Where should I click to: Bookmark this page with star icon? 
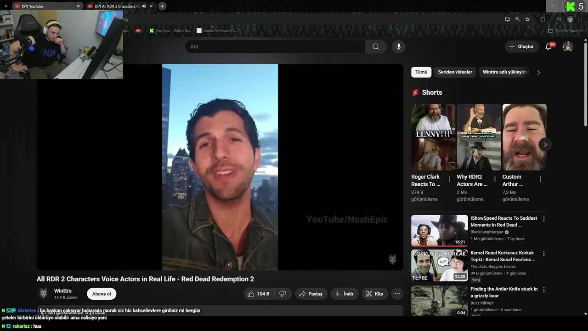pyautogui.click(x=527, y=19)
